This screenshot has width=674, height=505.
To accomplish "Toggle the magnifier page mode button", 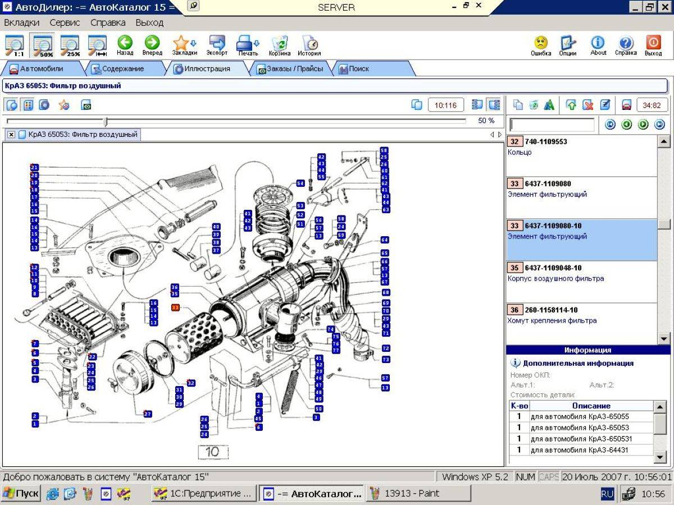I will (12, 105).
